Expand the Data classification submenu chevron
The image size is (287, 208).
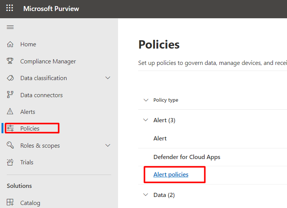108,78
